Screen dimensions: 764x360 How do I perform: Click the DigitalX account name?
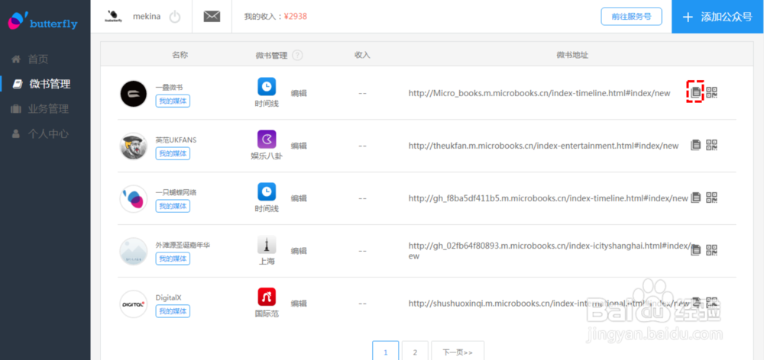pyautogui.click(x=168, y=297)
